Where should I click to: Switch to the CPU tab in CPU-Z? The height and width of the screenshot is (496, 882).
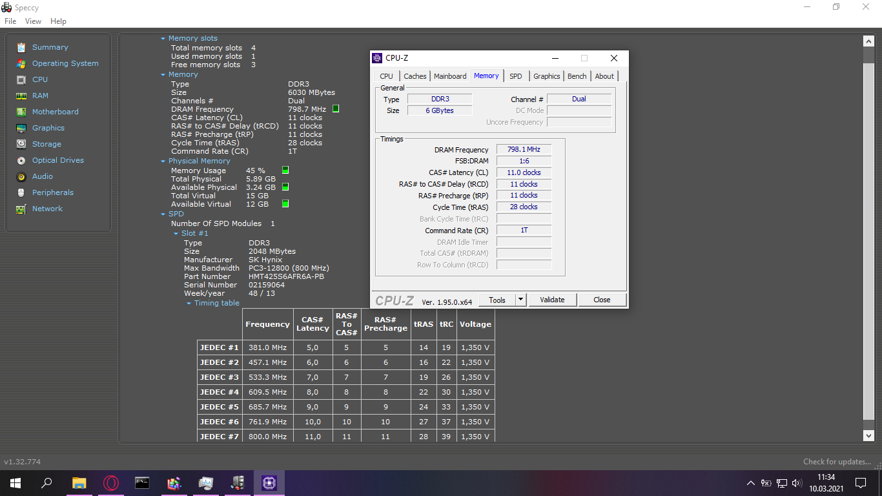coord(386,76)
